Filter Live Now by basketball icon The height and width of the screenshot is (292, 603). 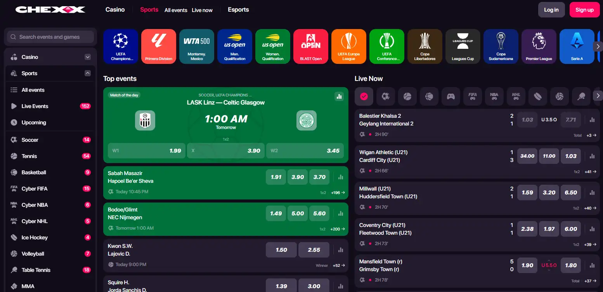[429, 96]
